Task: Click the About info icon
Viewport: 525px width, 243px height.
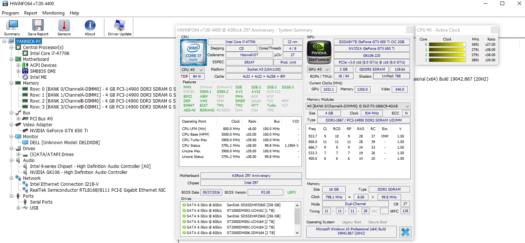Action: click(90, 26)
